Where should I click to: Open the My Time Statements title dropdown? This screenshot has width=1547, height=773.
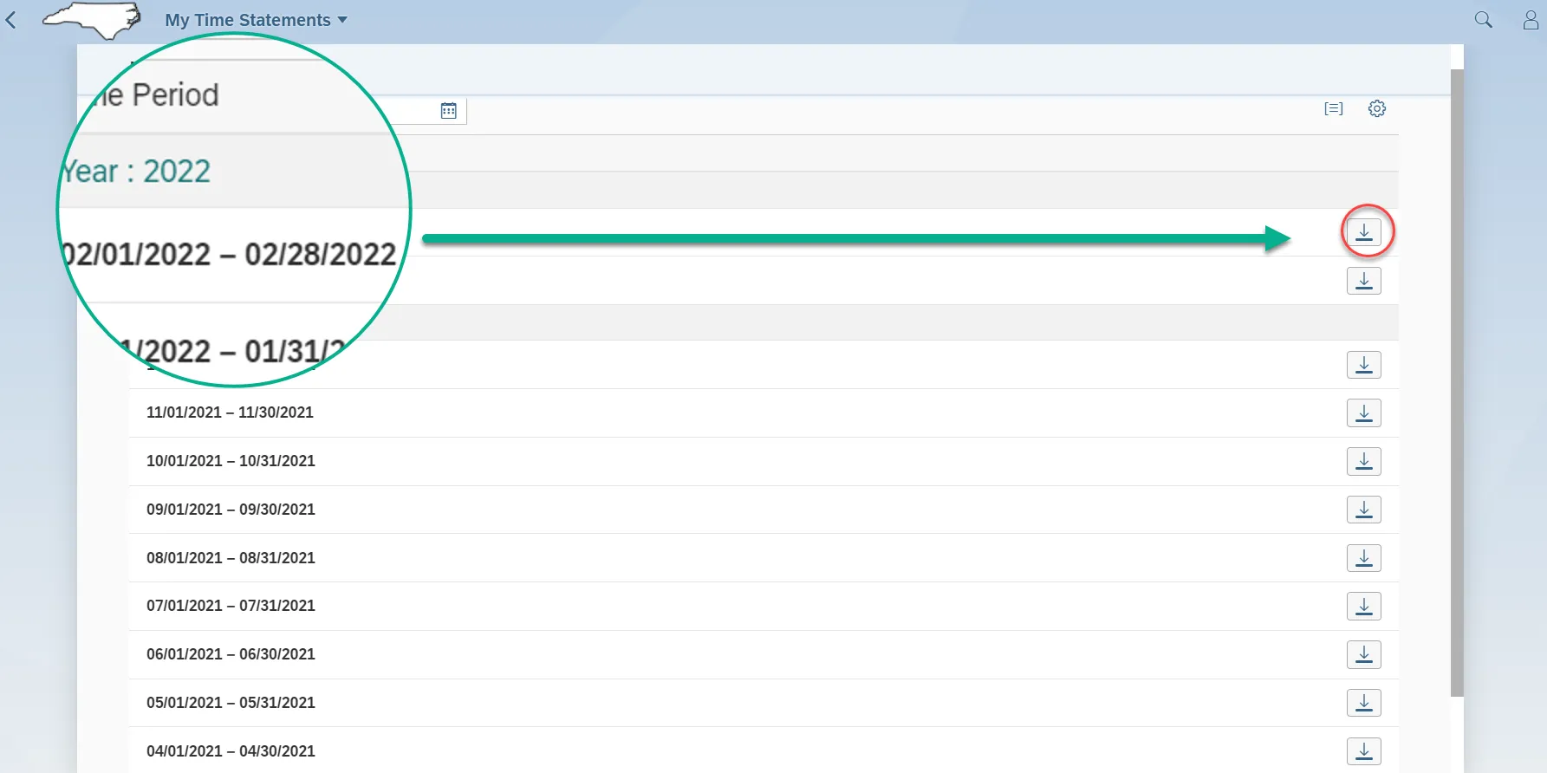click(257, 20)
